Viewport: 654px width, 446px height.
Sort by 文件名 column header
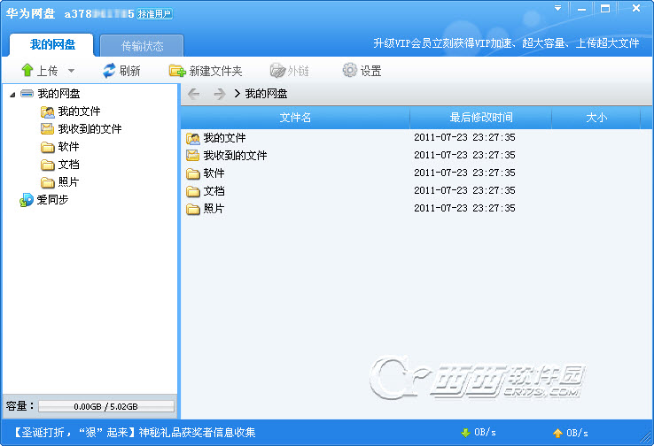coord(295,118)
